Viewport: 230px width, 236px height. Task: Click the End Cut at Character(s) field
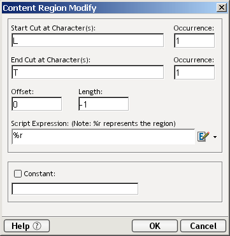(x=87, y=72)
